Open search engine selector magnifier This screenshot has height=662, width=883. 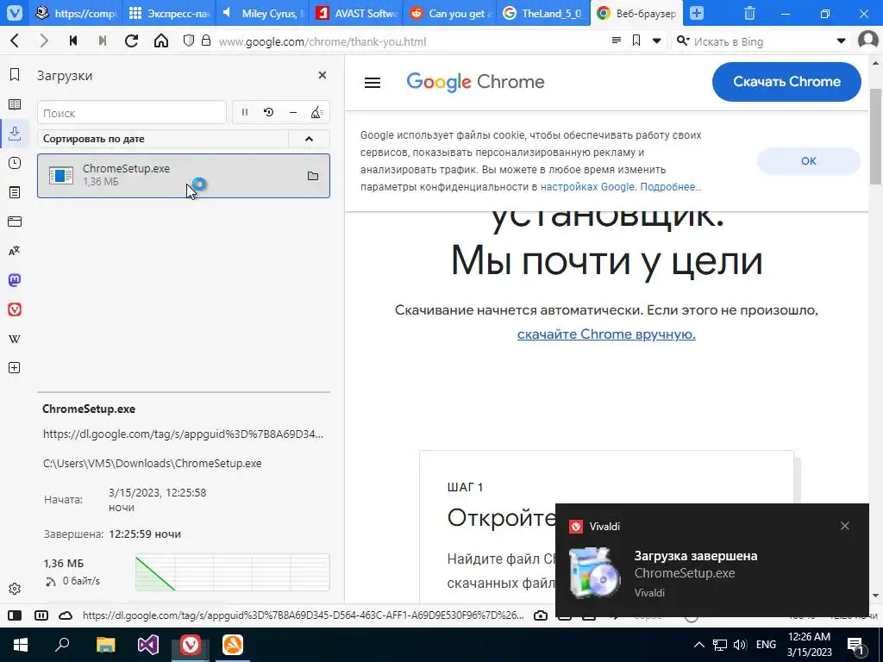[x=683, y=41]
